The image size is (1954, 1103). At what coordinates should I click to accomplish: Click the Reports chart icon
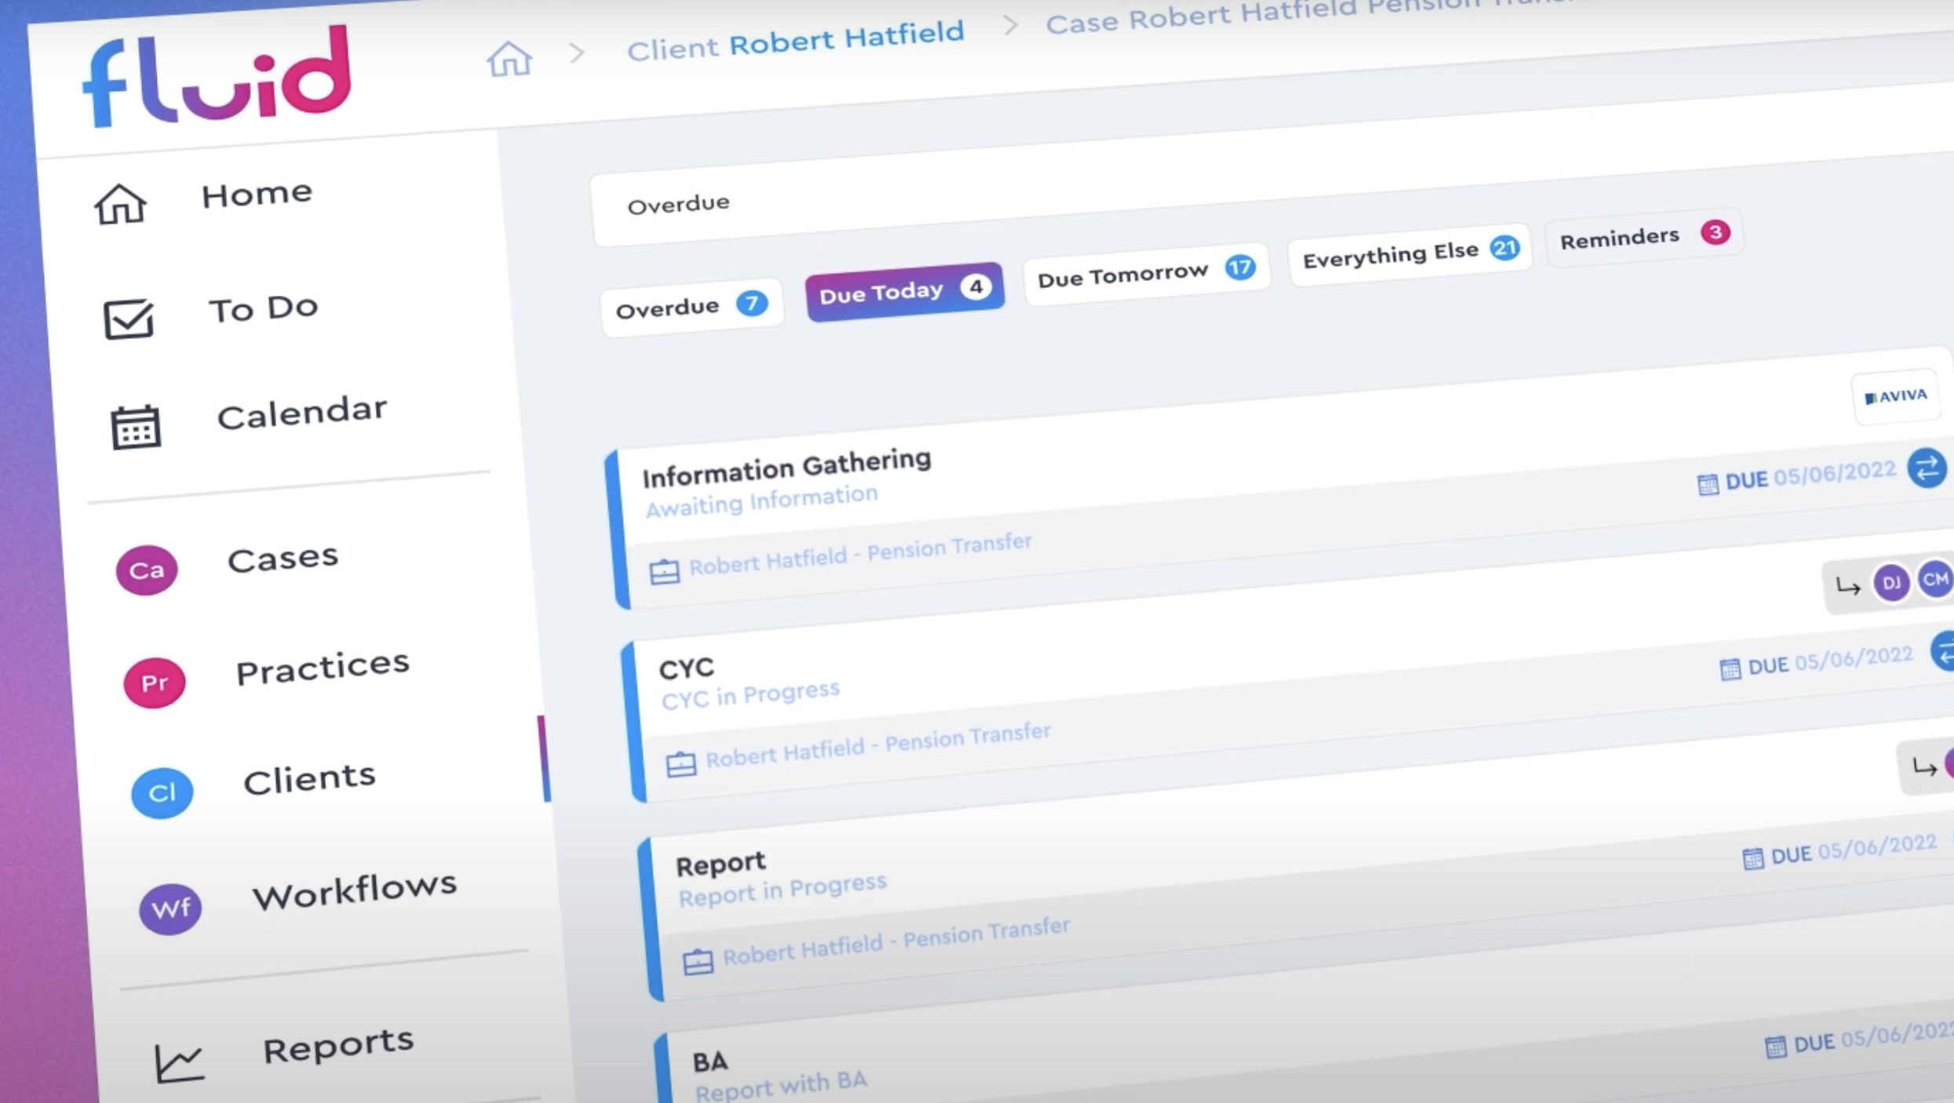[179, 1063]
